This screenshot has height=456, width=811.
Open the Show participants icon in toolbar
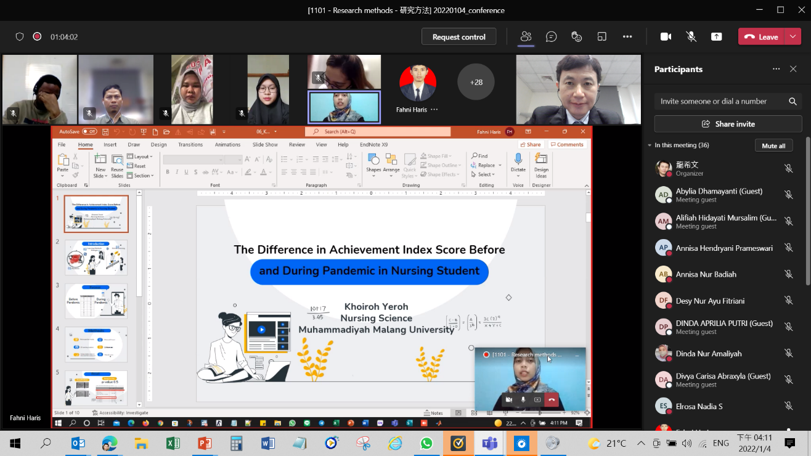(x=526, y=37)
